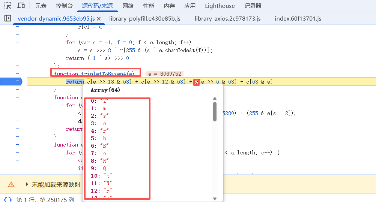Close the vendor-dynamic.9653eb95.js tab
The image size is (376, 202).
99,19
